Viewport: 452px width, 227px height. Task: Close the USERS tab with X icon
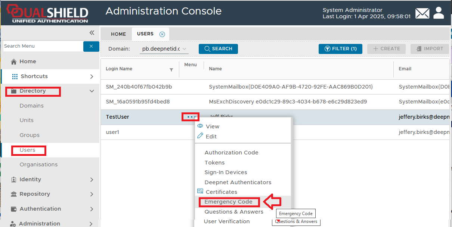tap(162, 34)
